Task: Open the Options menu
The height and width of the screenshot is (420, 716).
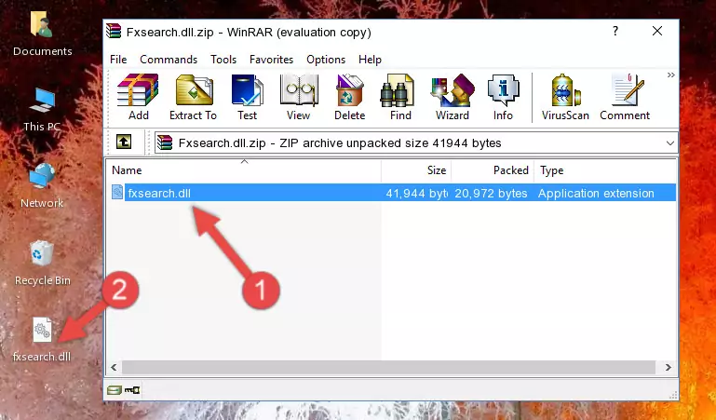Action: click(x=326, y=60)
